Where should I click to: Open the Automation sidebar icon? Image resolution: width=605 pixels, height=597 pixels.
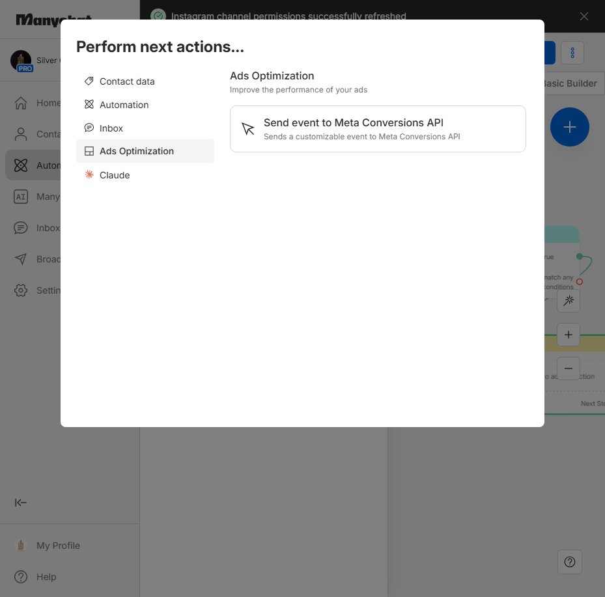coord(21,165)
